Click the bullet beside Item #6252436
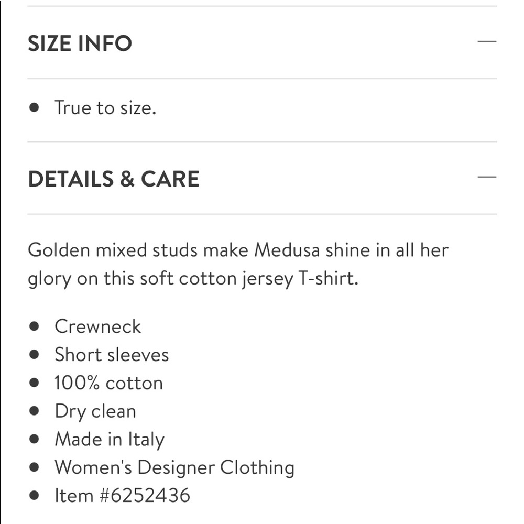The image size is (524, 524). pos(34,495)
